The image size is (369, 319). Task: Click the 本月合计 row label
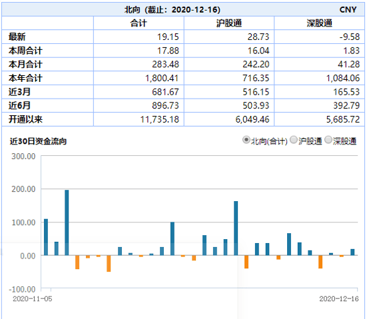25,64
